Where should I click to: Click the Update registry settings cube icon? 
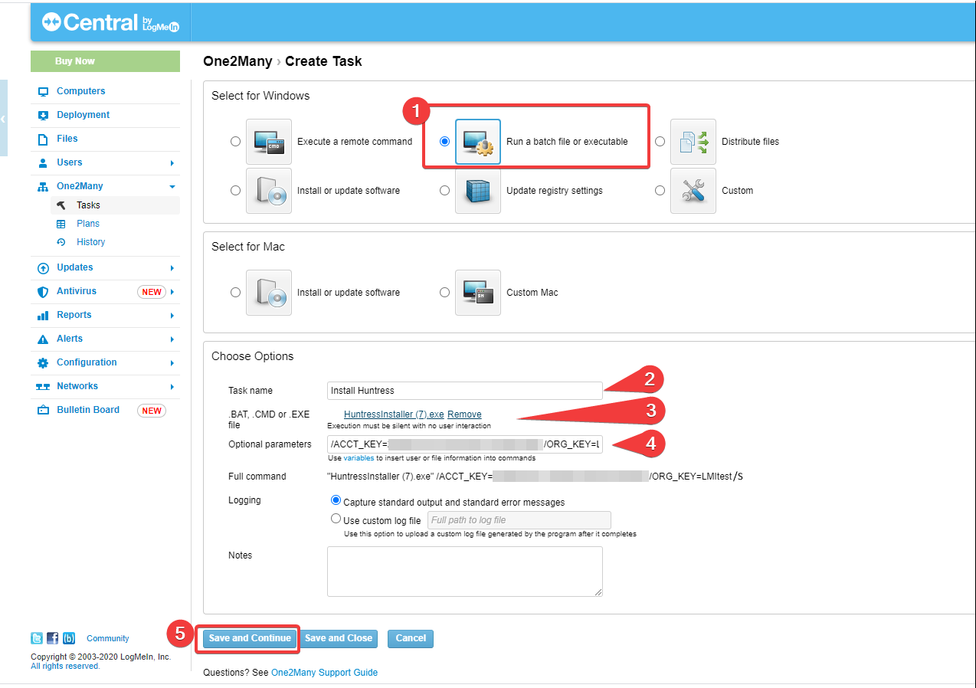(478, 191)
